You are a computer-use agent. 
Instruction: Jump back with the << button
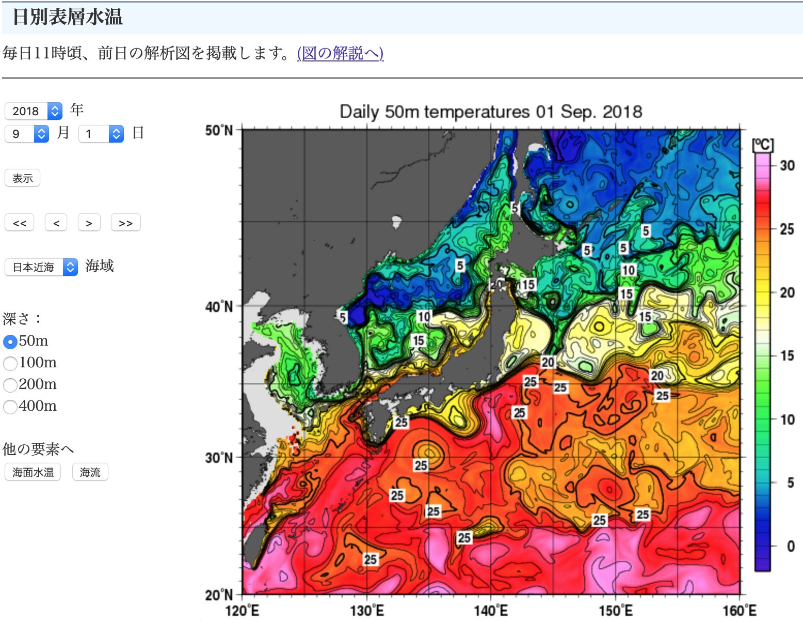coord(20,223)
